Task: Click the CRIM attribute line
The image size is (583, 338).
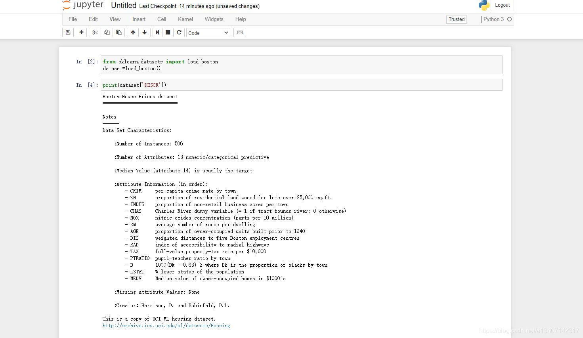Action: coord(180,191)
